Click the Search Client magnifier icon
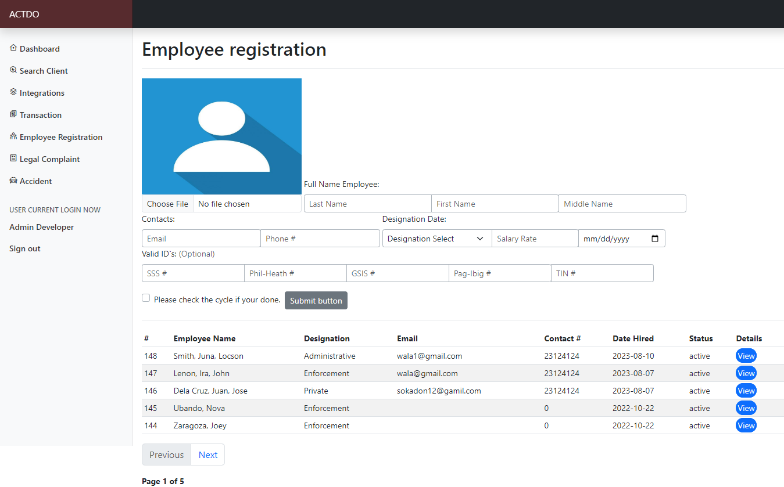 [13, 70]
